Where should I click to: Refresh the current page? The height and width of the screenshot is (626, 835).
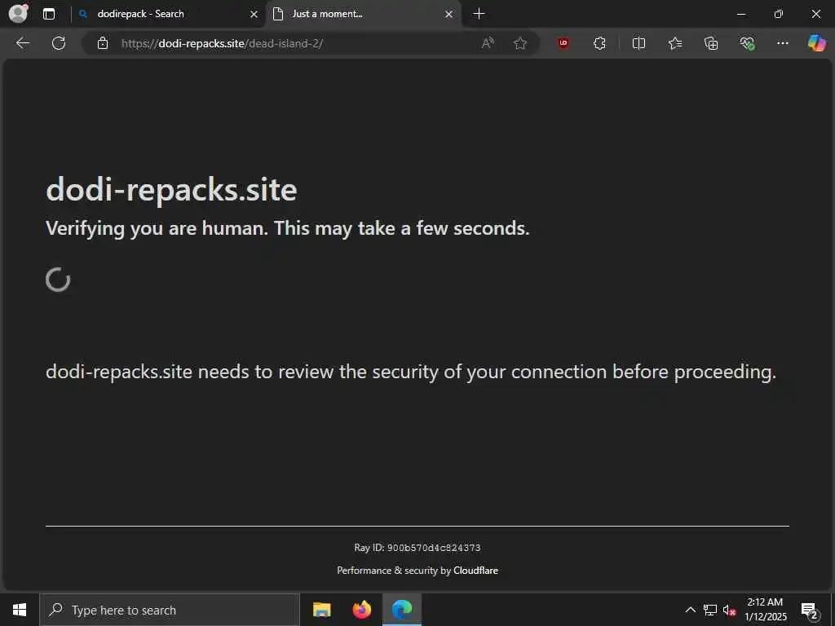[59, 43]
